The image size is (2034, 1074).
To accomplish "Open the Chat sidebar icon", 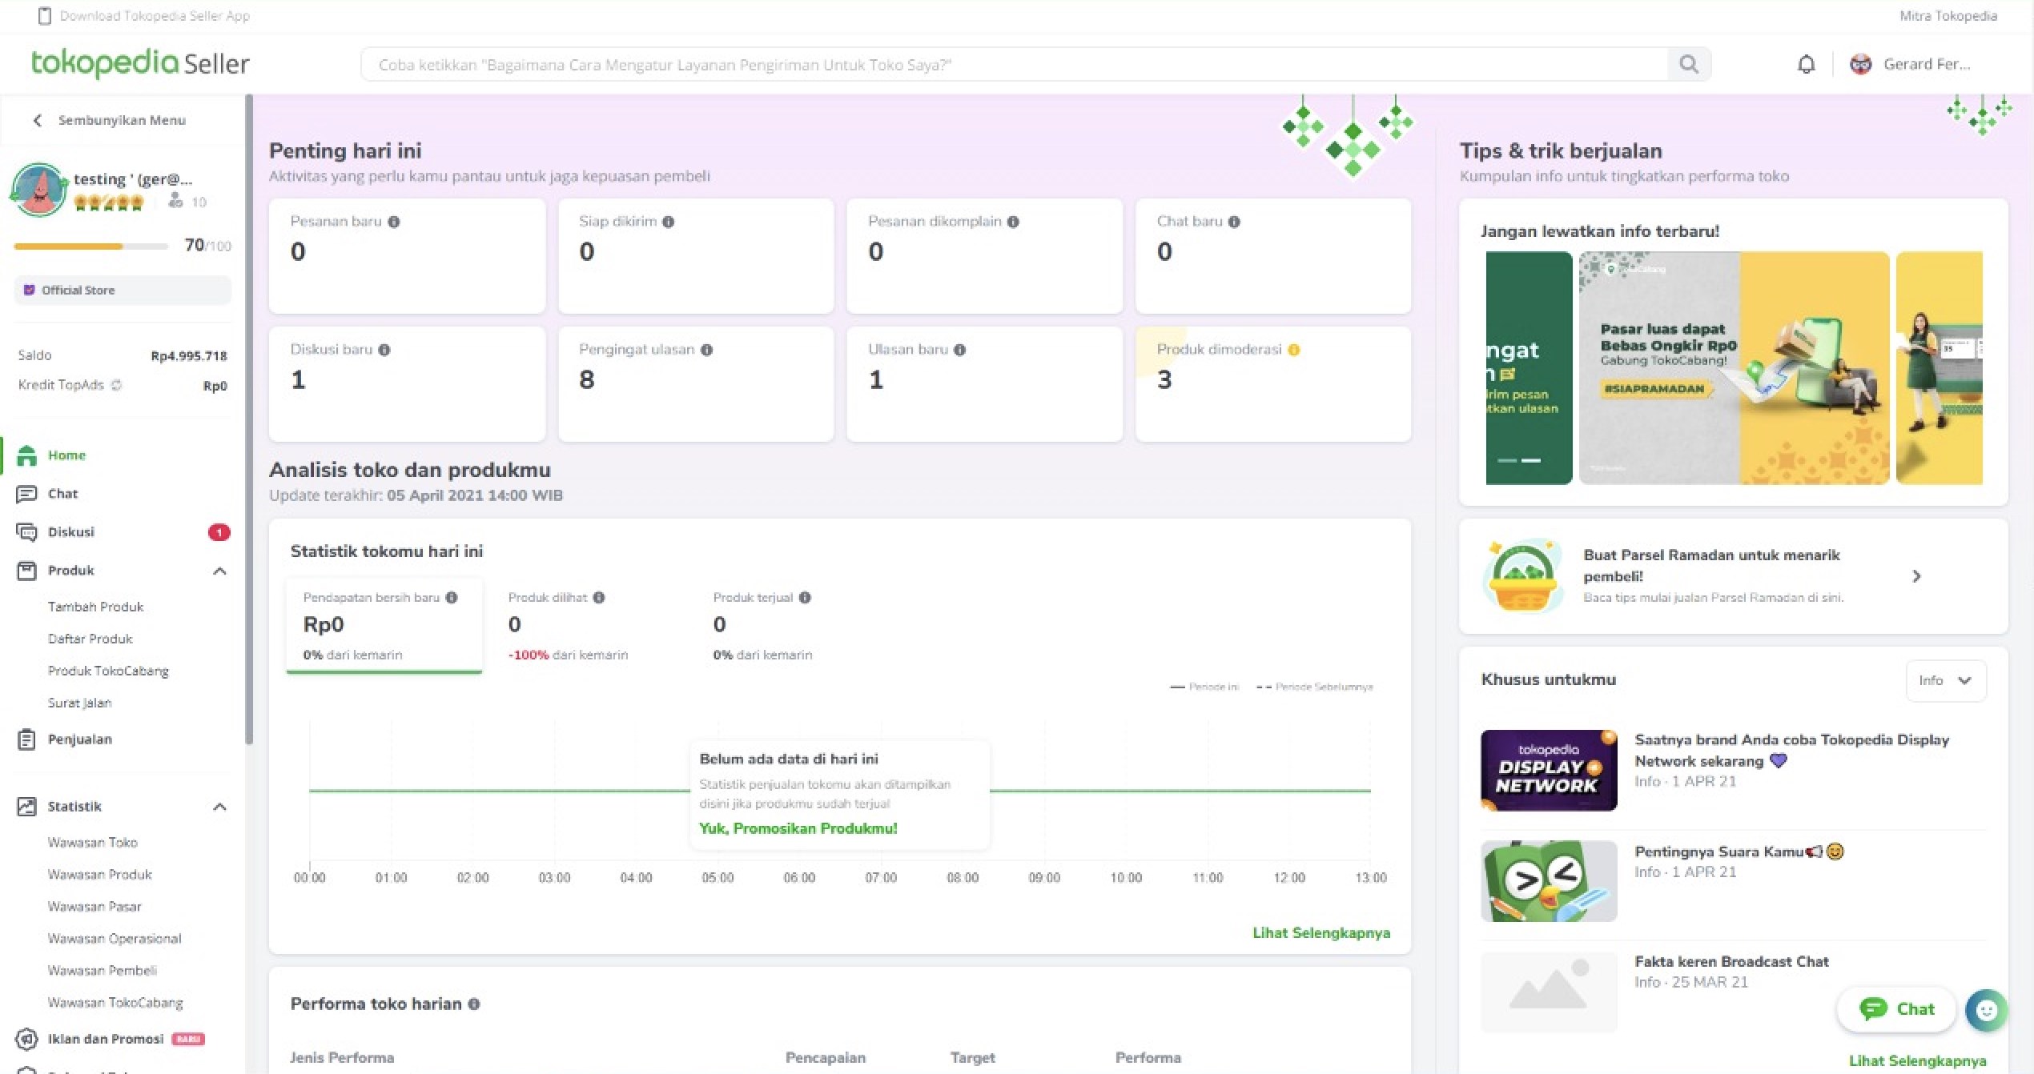I will pos(26,494).
